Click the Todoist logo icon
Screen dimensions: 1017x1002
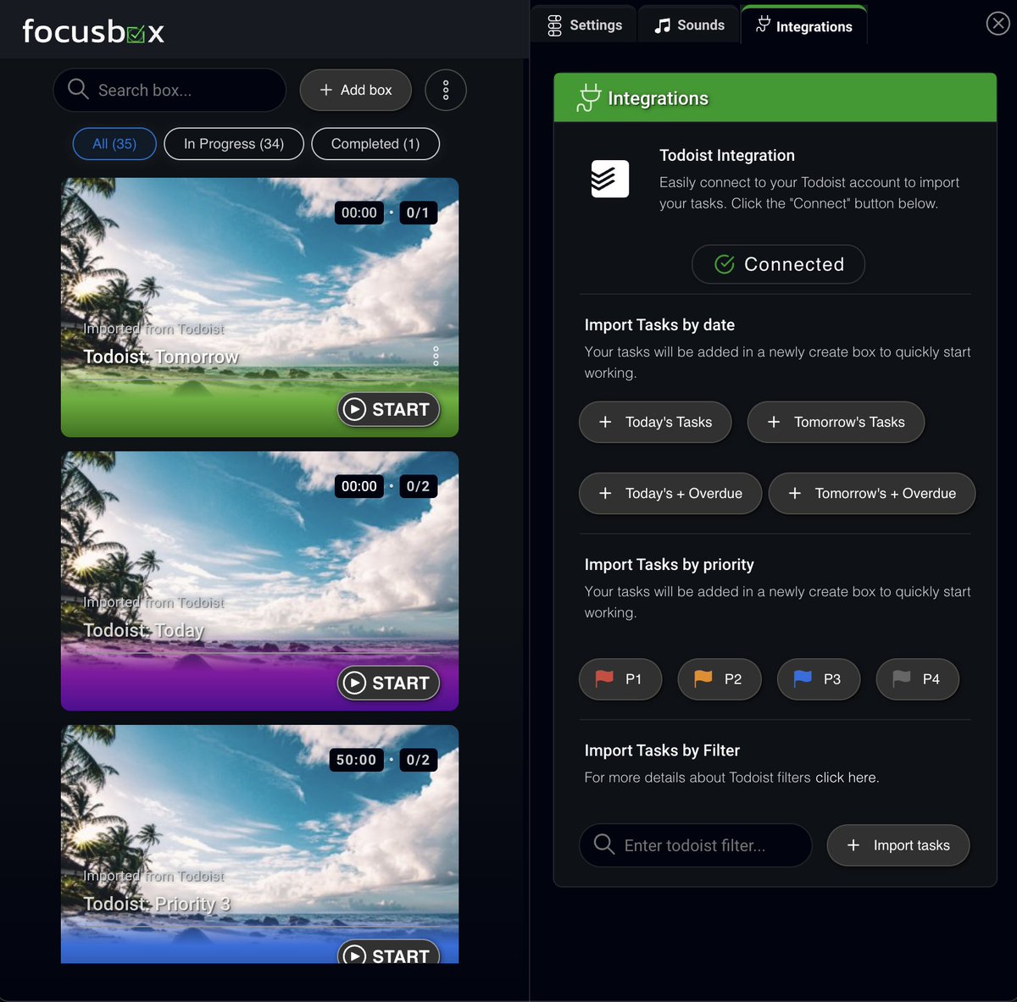[609, 179]
